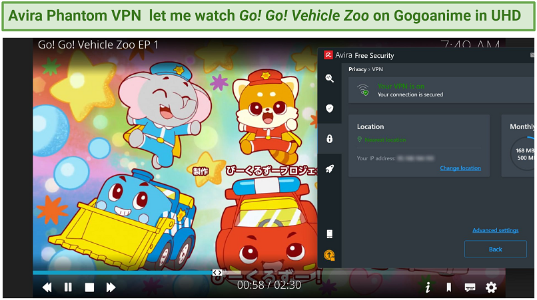Click the Back button
The width and height of the screenshot is (537, 300).
pos(496,249)
